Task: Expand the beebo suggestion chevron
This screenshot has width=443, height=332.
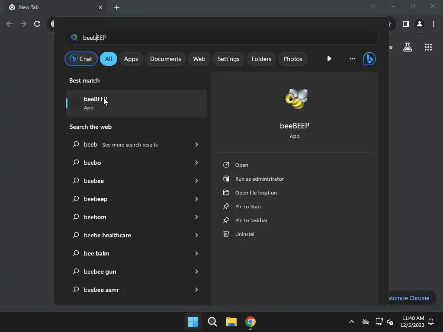Action: tap(197, 163)
